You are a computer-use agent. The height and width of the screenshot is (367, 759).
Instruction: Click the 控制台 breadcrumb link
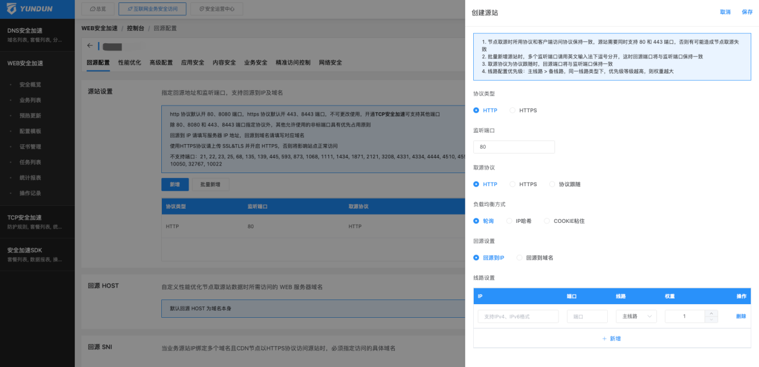[136, 28]
